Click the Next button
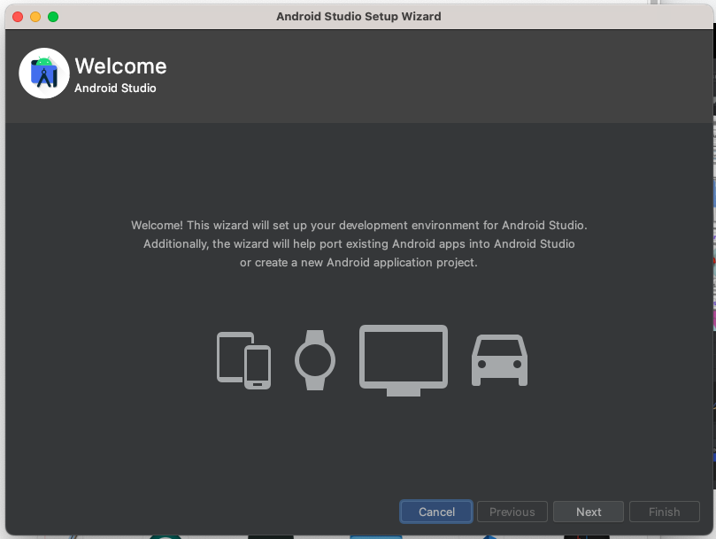Viewport: 716px width, 539px height. [589, 512]
